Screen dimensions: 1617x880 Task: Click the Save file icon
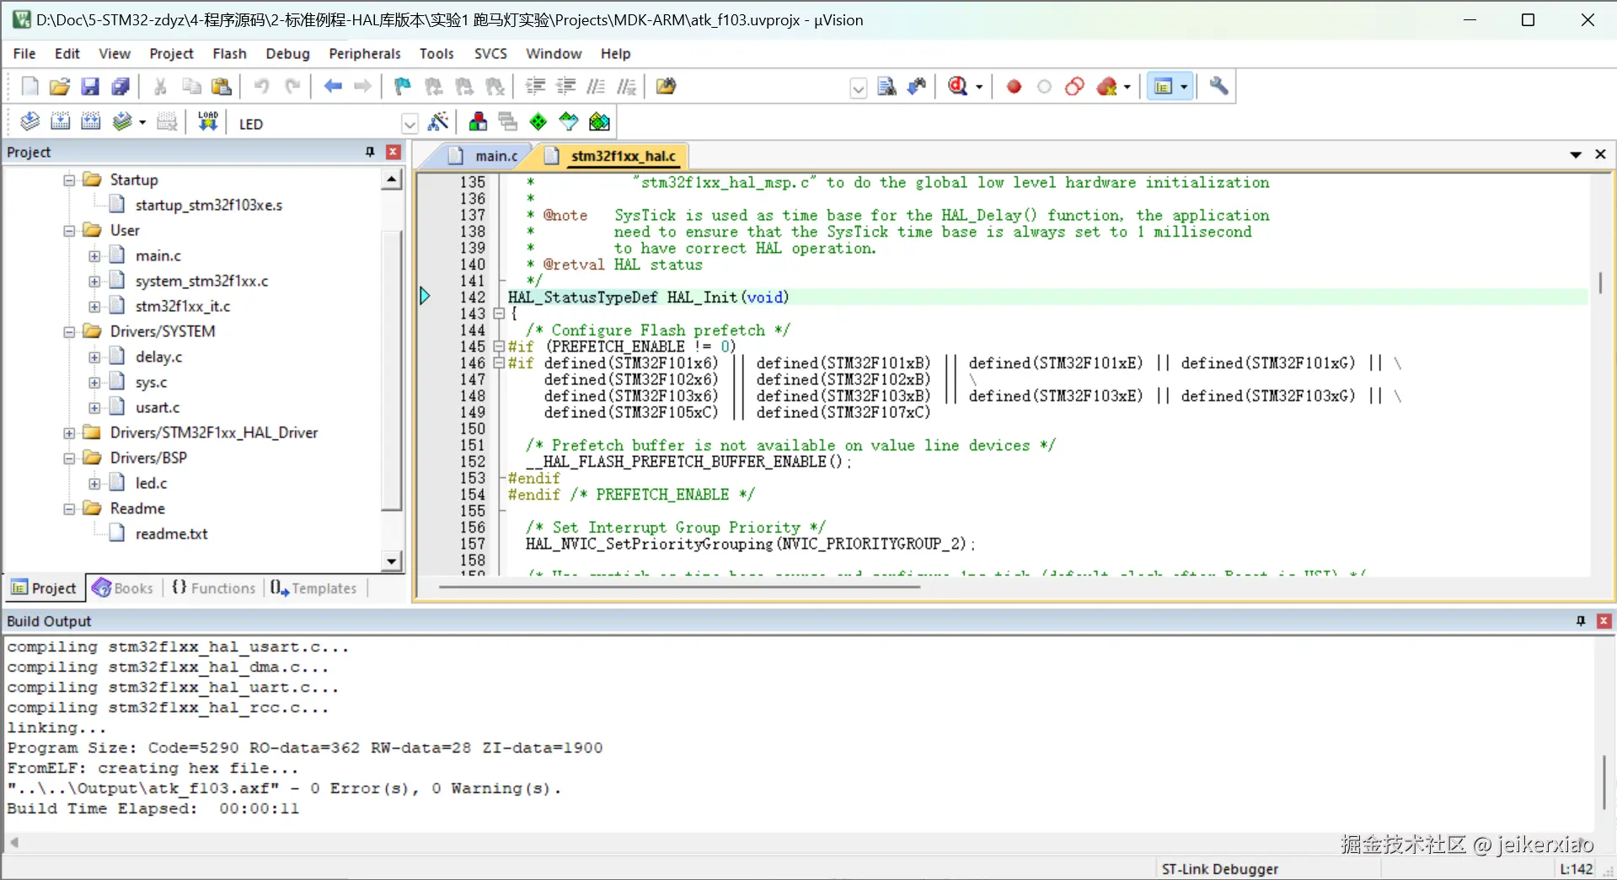[x=90, y=87]
